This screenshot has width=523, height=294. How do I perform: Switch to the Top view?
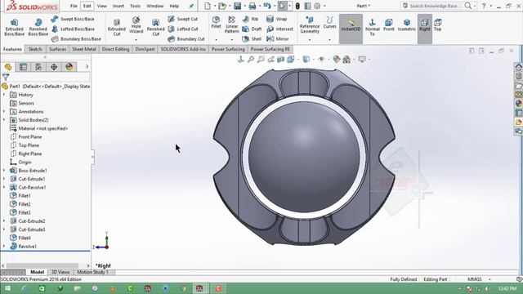[x=438, y=25]
